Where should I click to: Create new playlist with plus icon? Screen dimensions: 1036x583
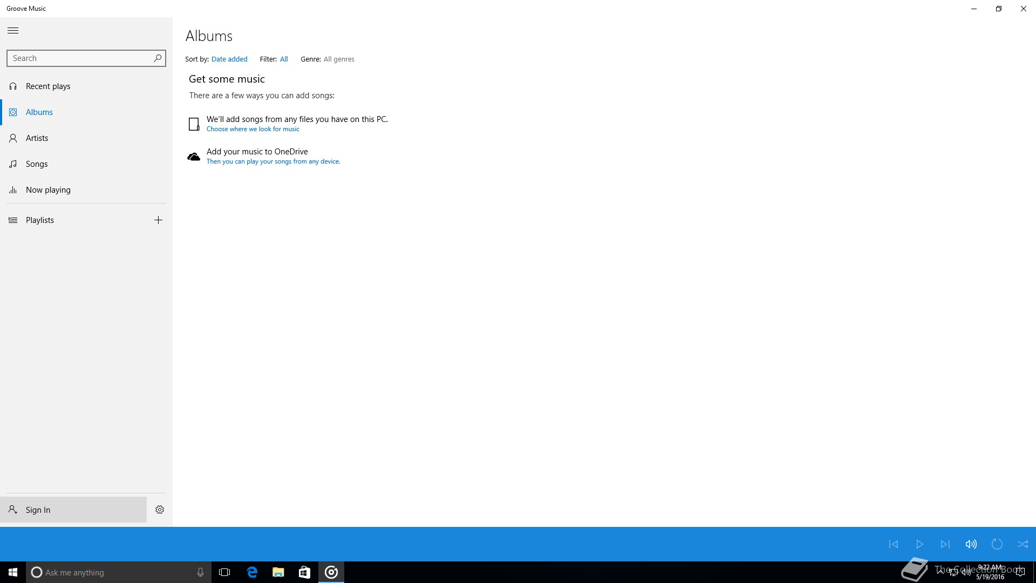[x=158, y=220]
